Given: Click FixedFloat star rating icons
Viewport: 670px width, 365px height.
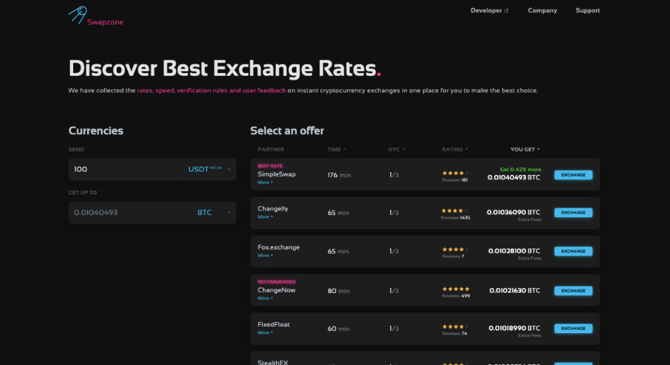Looking at the screenshot, I should pos(455,326).
